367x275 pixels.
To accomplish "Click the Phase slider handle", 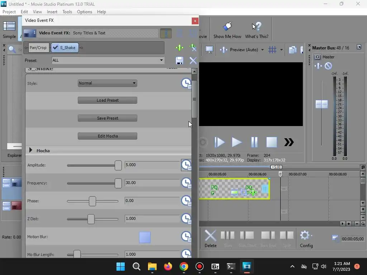I will [92, 201].
